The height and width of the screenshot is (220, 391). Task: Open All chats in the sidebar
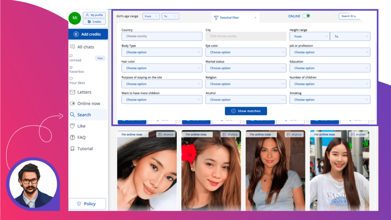86,47
